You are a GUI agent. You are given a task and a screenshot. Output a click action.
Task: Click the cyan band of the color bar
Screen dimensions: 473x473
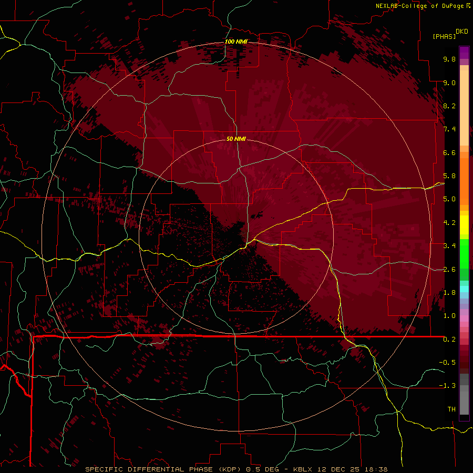pyautogui.click(x=464, y=289)
